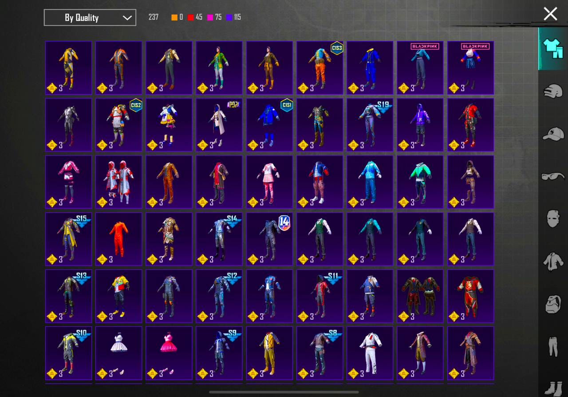
Task: Select the pink ballet dress
Action: click(169, 353)
